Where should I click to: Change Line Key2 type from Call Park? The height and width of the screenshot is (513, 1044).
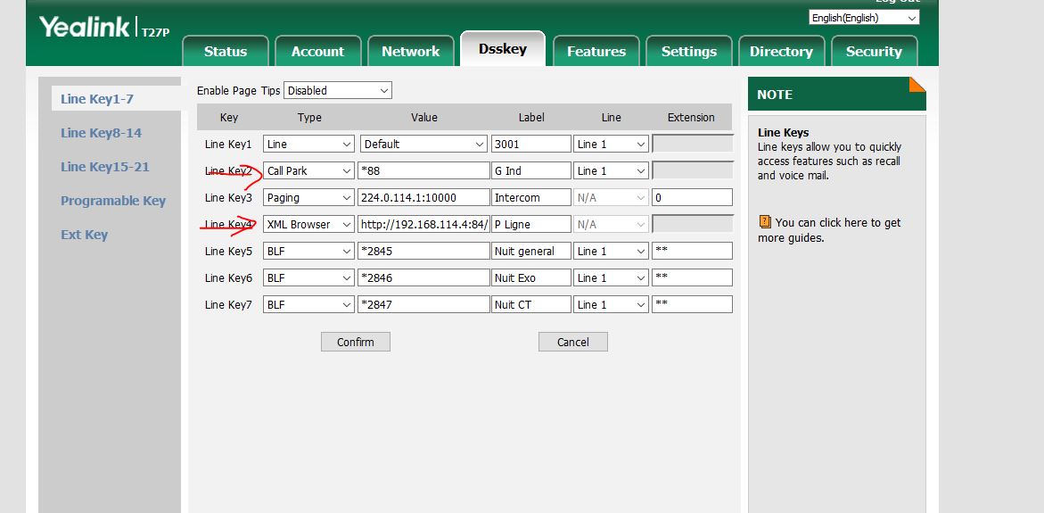click(x=308, y=170)
